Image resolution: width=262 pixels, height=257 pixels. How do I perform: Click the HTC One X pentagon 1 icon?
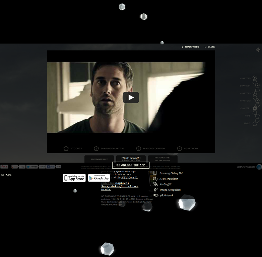pyautogui.click(x=66, y=148)
